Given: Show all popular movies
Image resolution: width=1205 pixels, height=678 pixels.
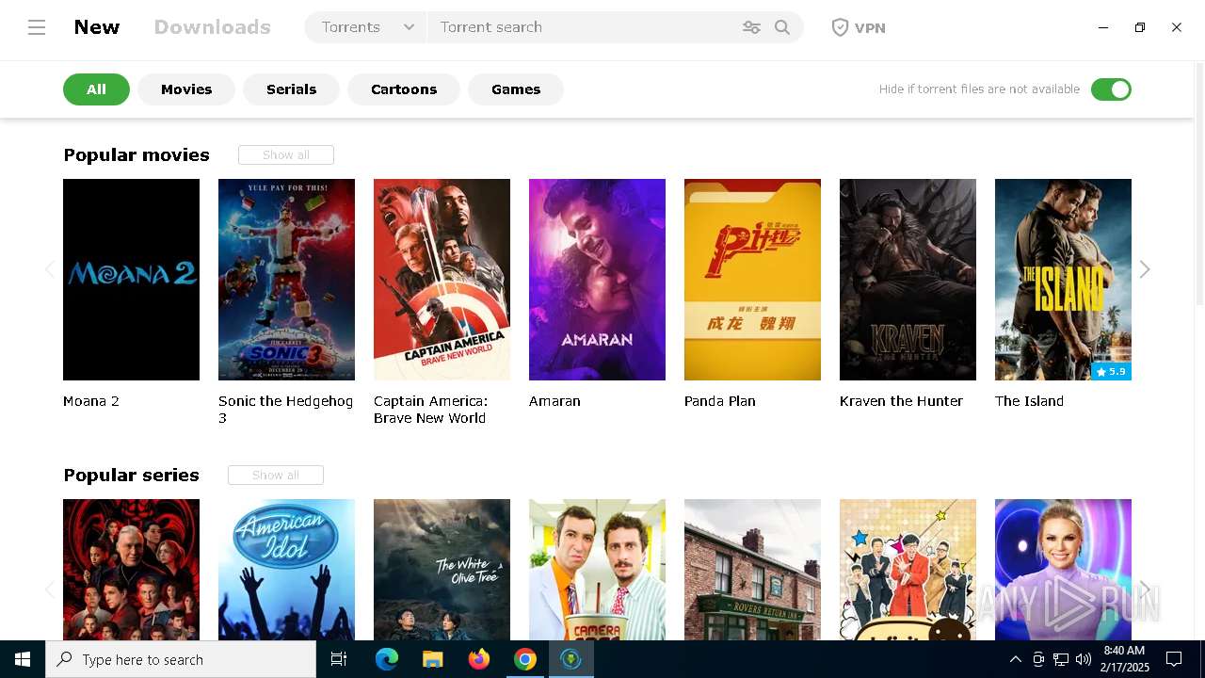Looking at the screenshot, I should click(286, 154).
